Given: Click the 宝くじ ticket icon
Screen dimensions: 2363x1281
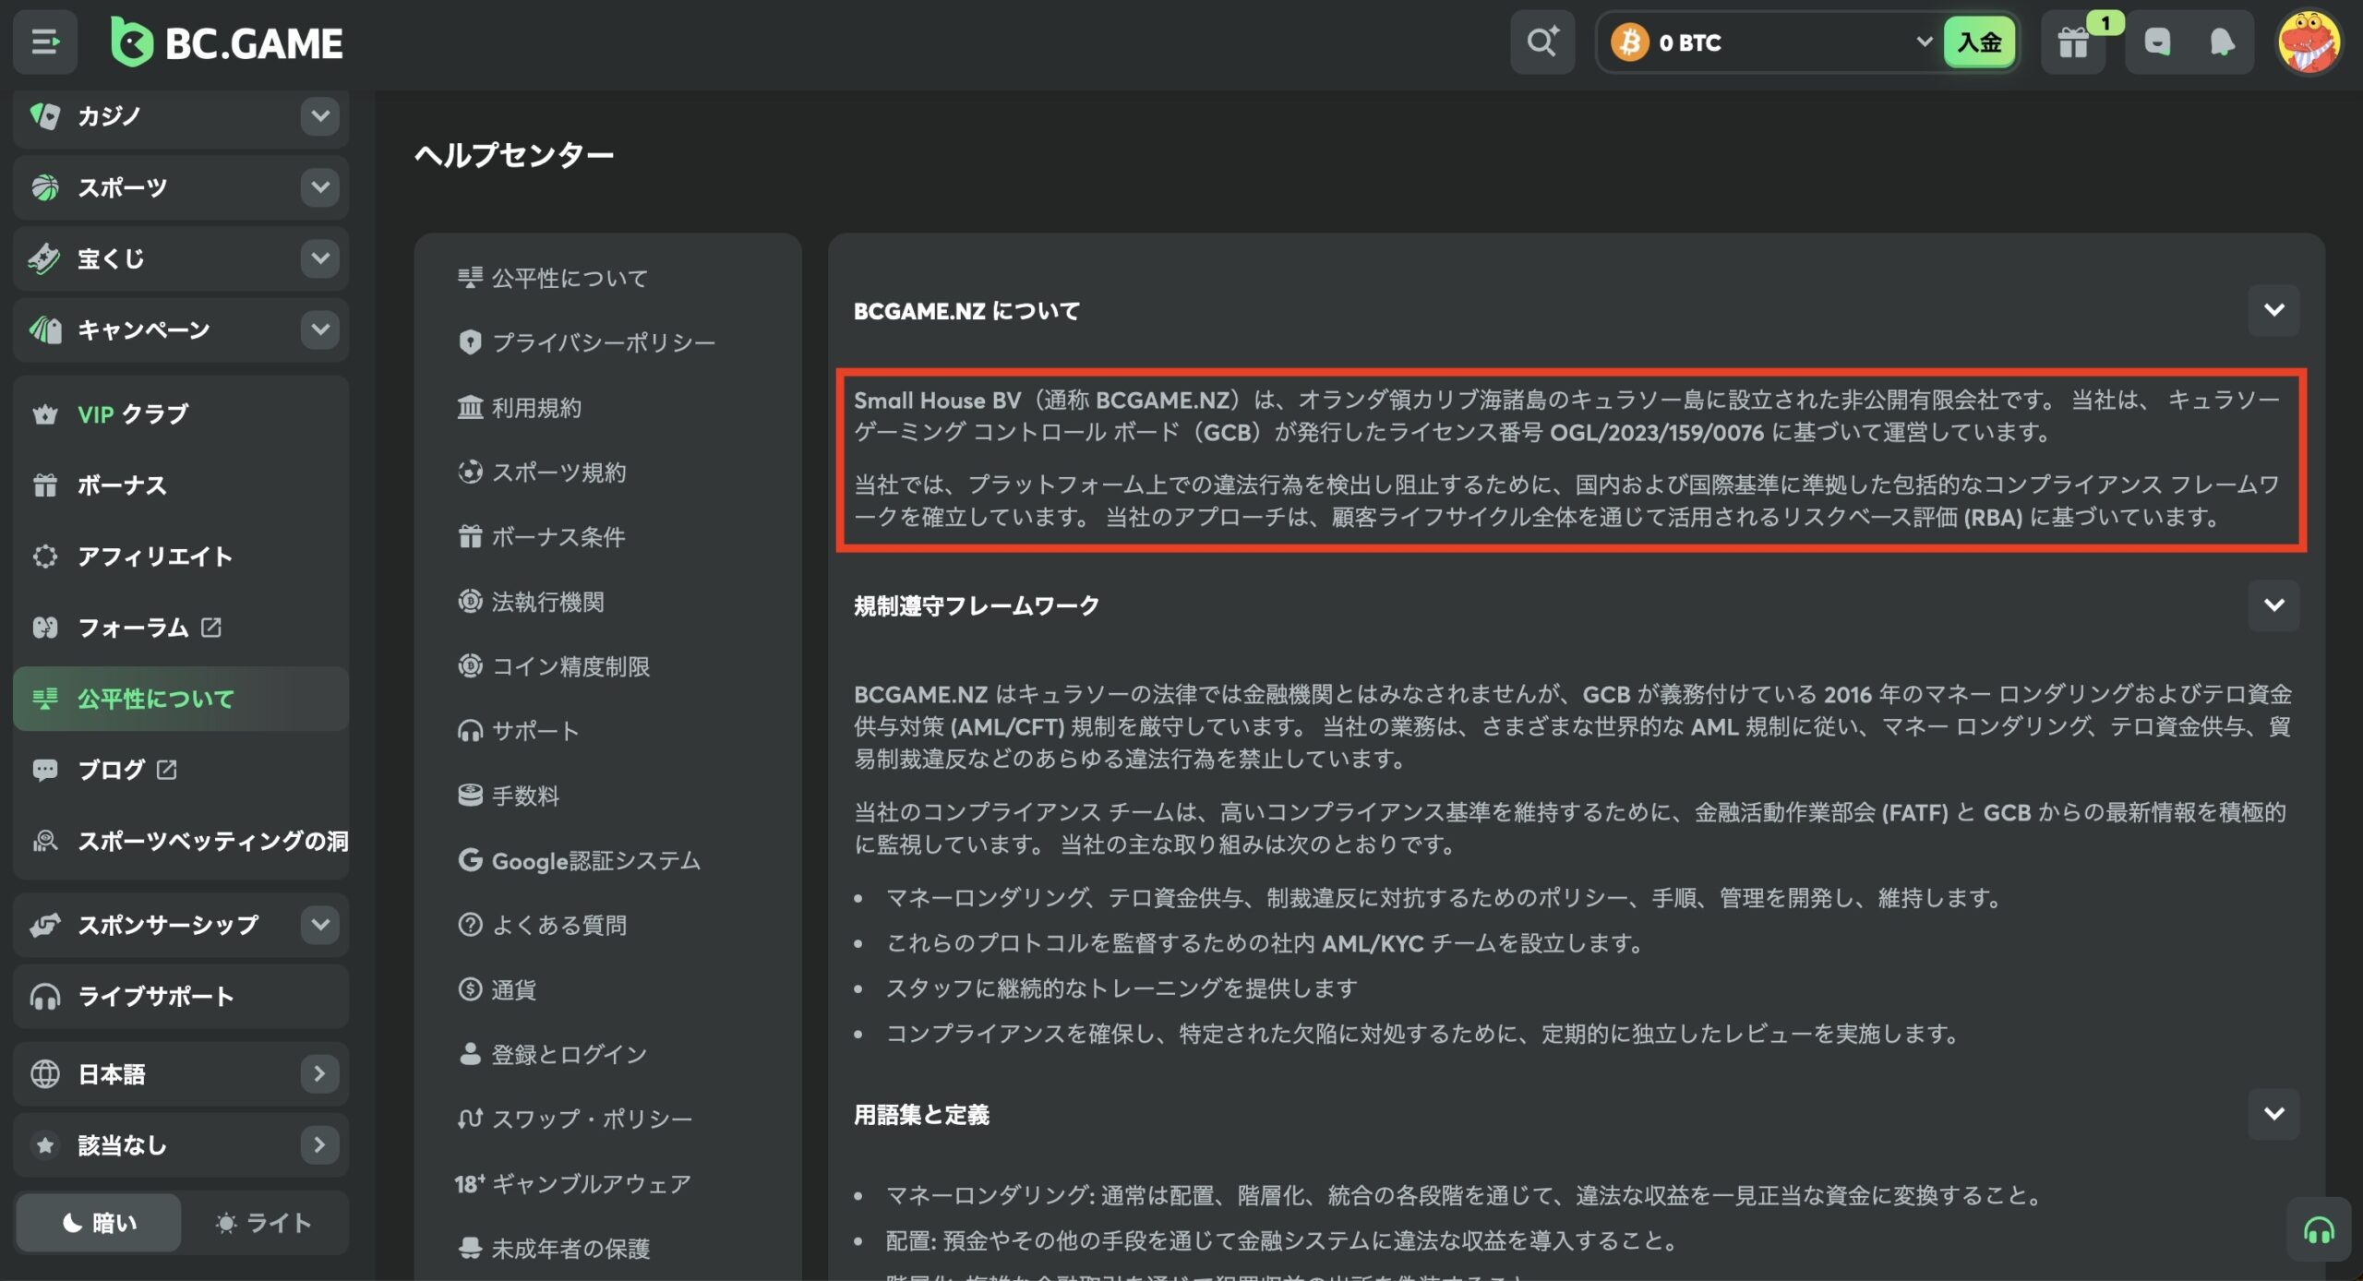Looking at the screenshot, I should click(44, 258).
